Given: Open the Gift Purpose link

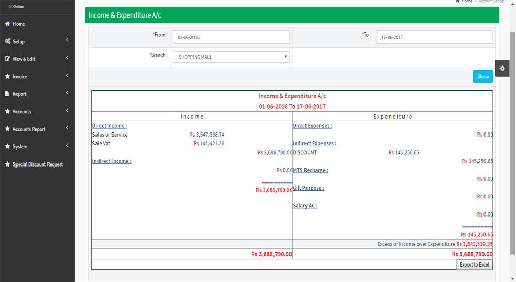Looking at the screenshot, I should click(309, 188).
